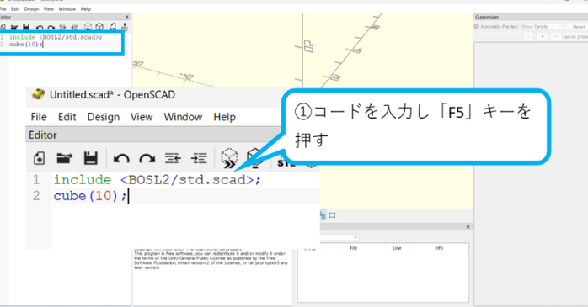This screenshot has width=588, height=307.
Task: Open the Edit menu in main menu bar
Action: 15,9
